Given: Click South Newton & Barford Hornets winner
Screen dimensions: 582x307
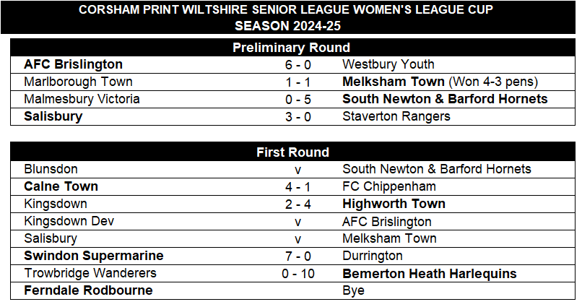Looking at the screenshot, I should point(445,99).
